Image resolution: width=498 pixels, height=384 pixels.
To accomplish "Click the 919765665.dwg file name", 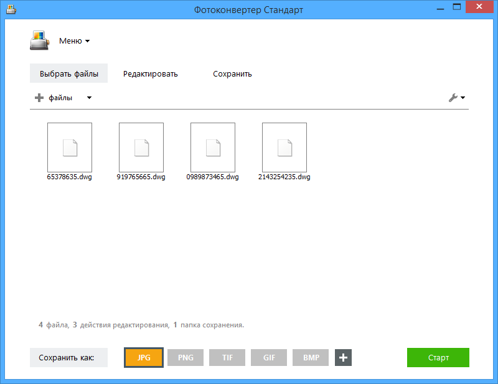I will [x=141, y=177].
